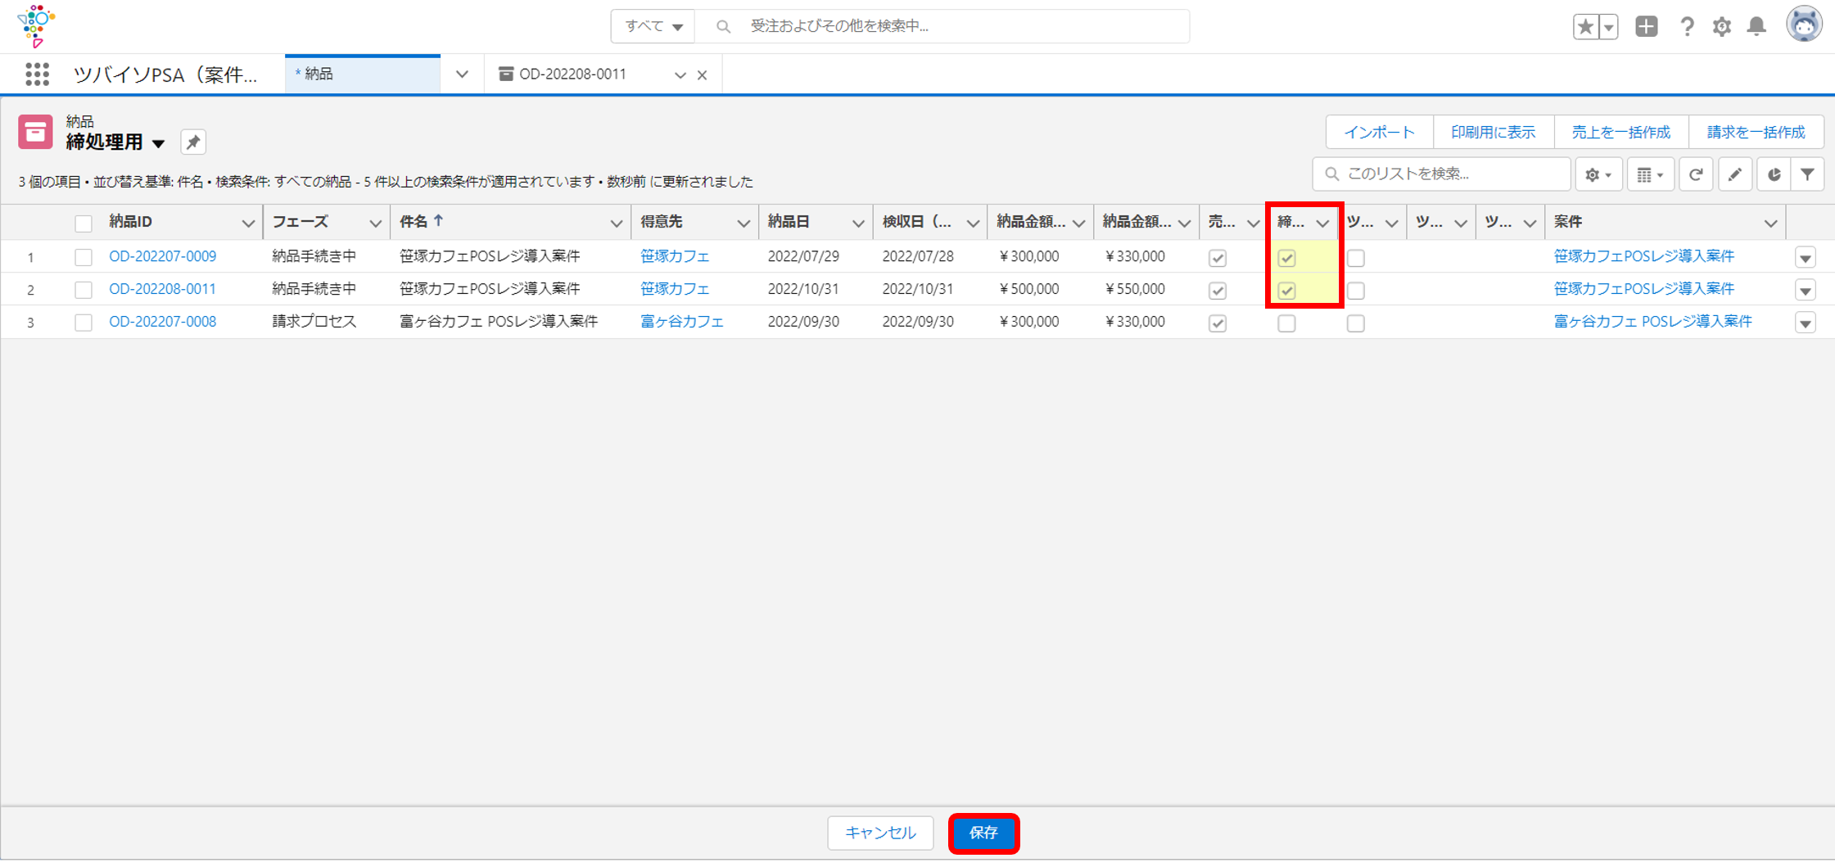
Task: Refresh the list view
Action: pyautogui.click(x=1696, y=174)
